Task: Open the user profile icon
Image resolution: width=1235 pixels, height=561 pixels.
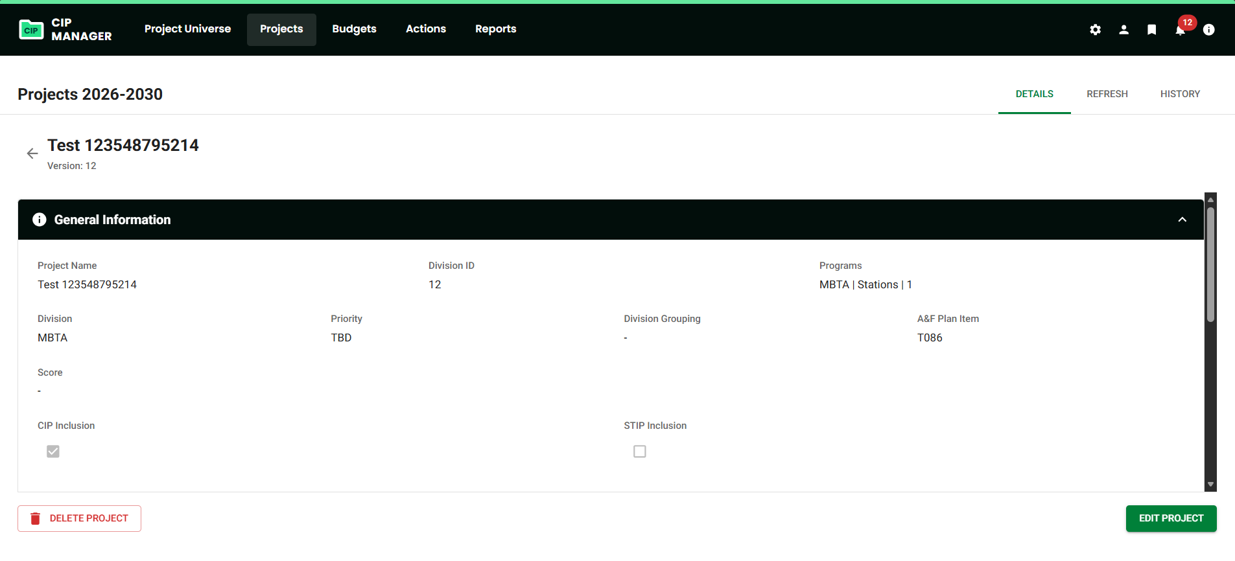Action: point(1123,30)
